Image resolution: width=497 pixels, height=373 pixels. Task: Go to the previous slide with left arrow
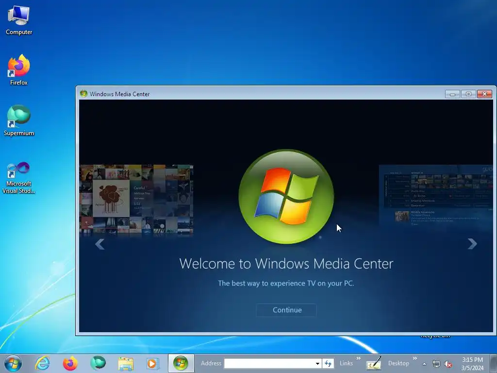[100, 244]
